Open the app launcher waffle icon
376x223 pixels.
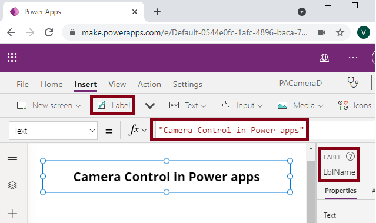tap(12, 58)
